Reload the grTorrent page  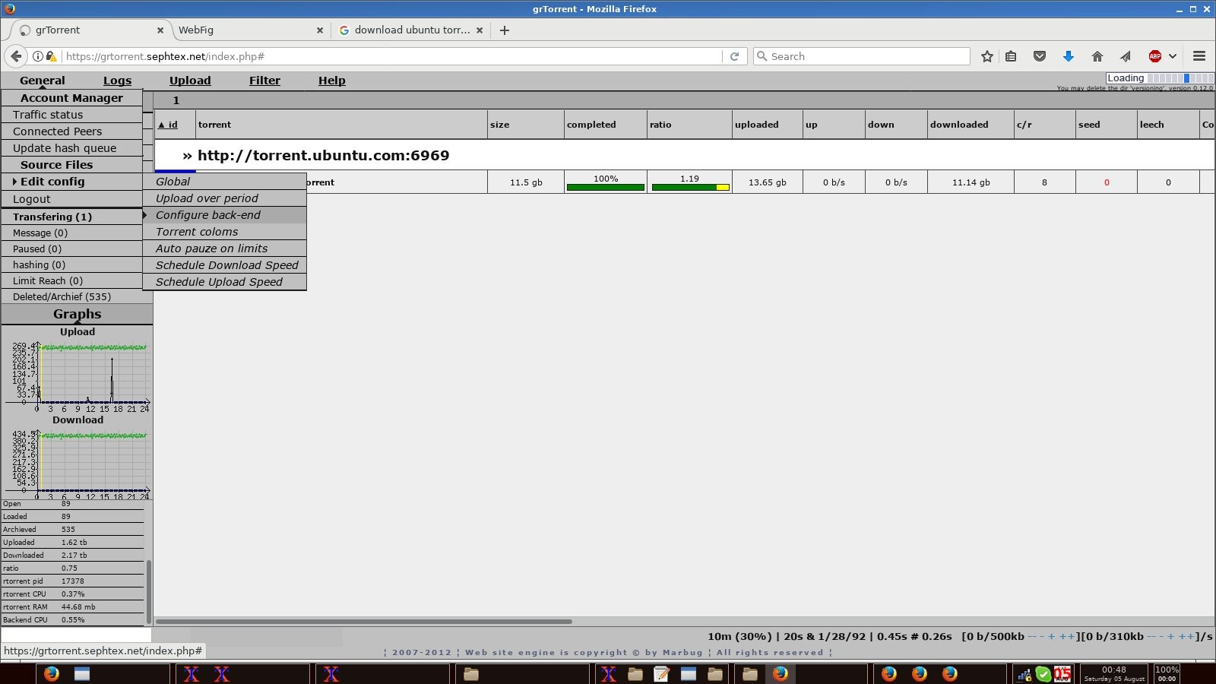tap(734, 56)
